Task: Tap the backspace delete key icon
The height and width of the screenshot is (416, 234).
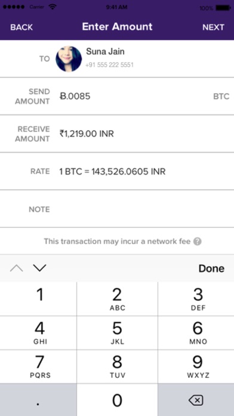Action: pyautogui.click(x=196, y=400)
